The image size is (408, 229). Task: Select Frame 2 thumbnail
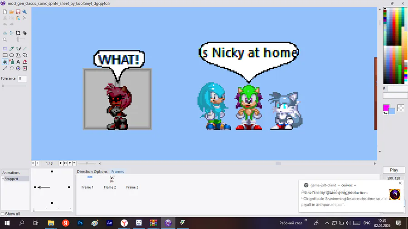(110, 182)
